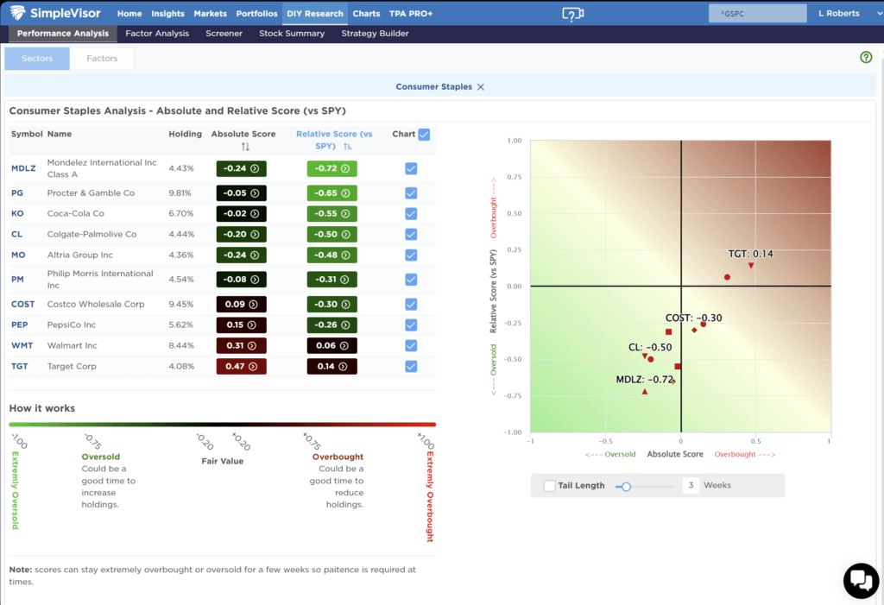884x605 pixels.
Task: Uncheck the chart checkbox for Costco
Action: pos(411,304)
